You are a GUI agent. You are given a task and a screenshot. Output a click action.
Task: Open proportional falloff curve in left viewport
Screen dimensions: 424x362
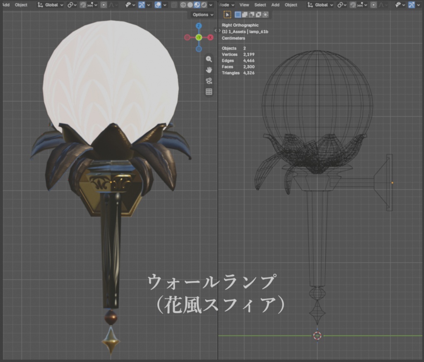pos(113,5)
